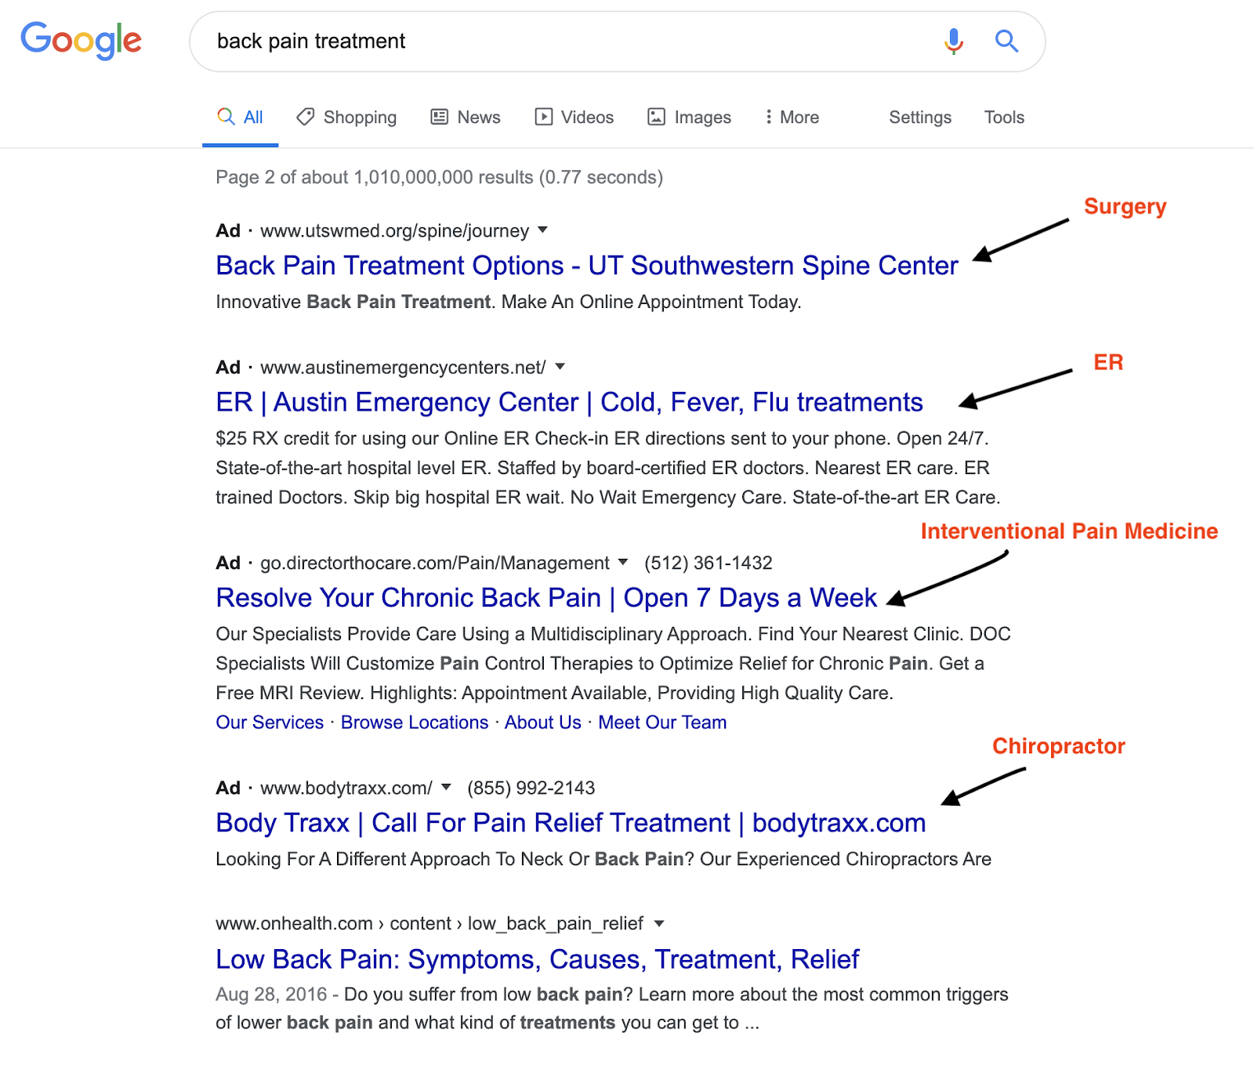Open 'Resolve Your Chronic Back Pain' ad

(x=546, y=598)
